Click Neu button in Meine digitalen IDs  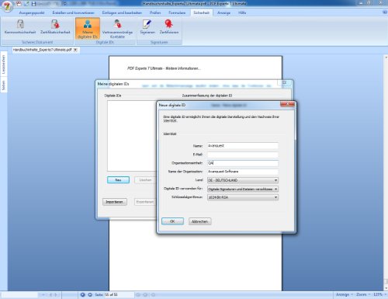pos(118,180)
